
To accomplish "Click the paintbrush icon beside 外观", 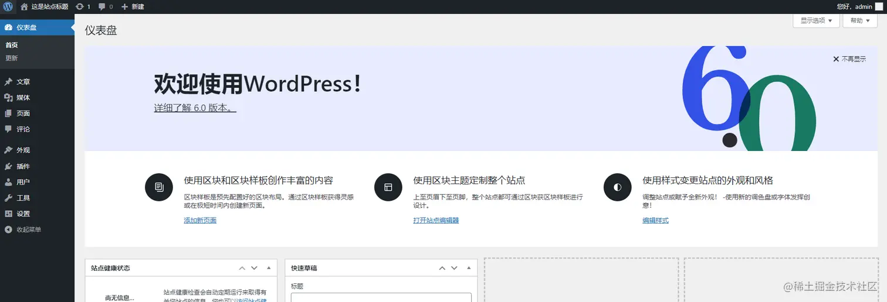I will 8,150.
